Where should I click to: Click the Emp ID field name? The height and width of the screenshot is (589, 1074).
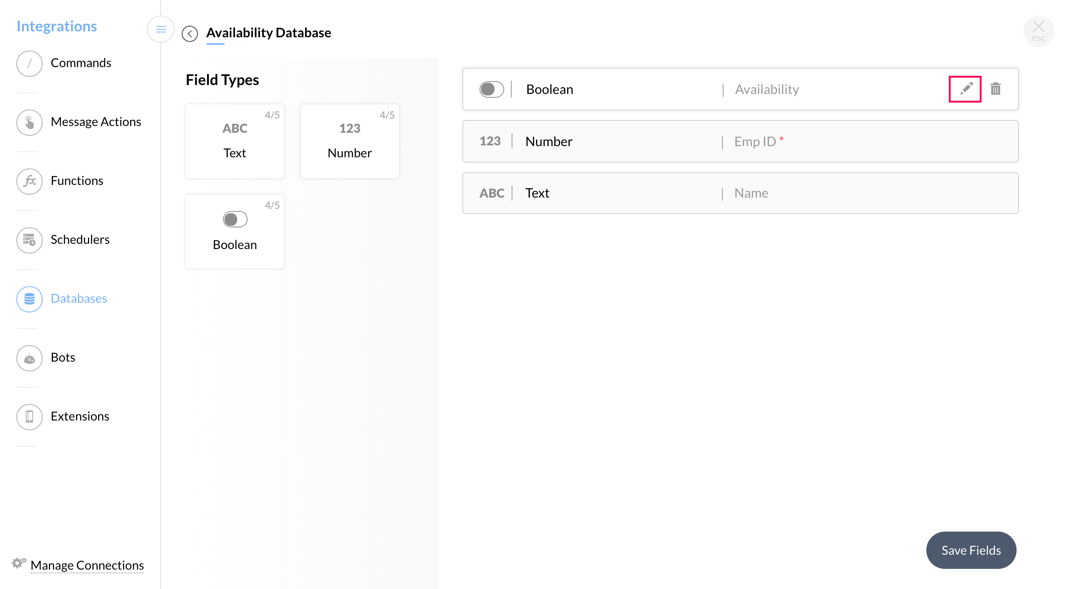(755, 141)
